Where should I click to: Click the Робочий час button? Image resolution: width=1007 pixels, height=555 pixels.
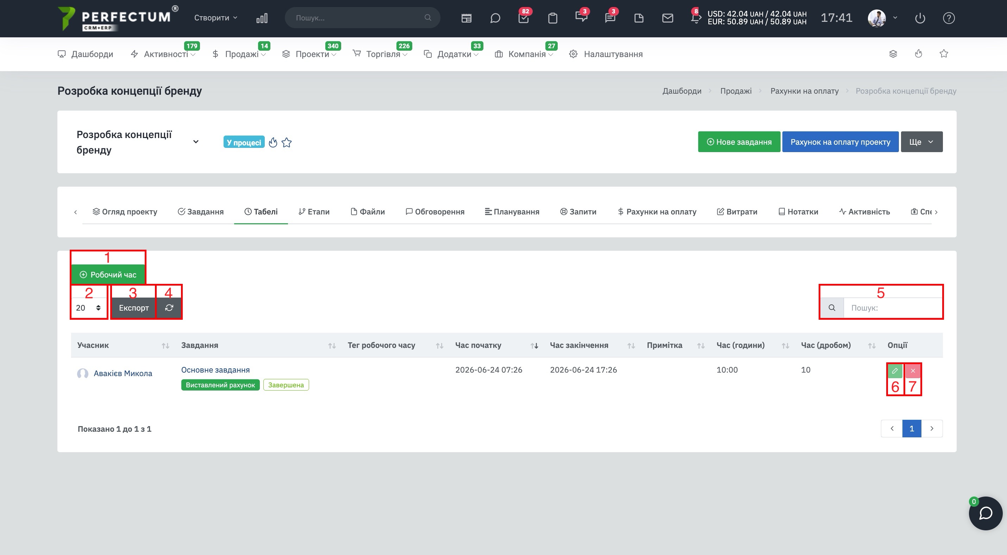tap(108, 274)
